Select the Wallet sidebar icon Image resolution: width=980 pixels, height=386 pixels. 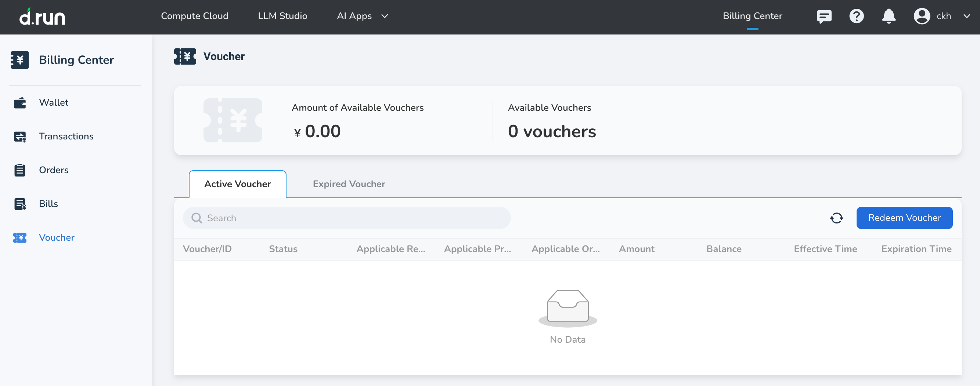click(x=20, y=102)
